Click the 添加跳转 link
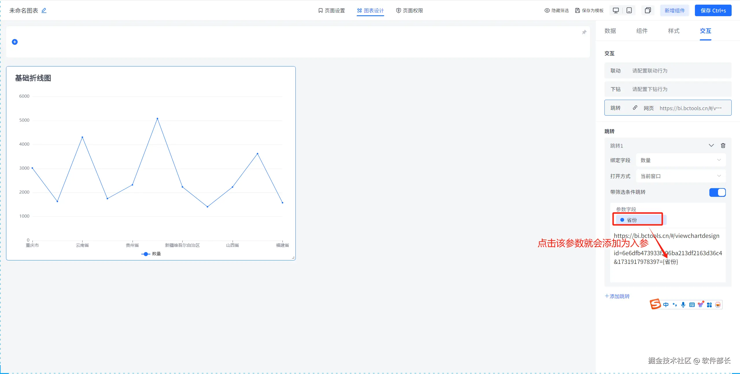This screenshot has width=740, height=374. point(617,296)
